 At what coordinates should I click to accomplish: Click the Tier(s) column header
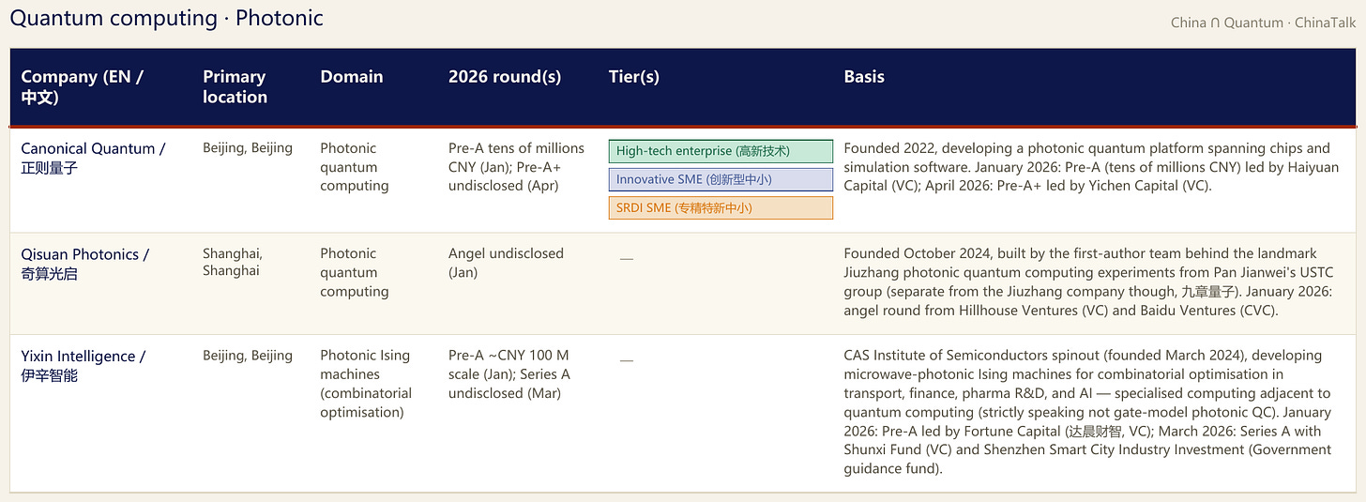pyautogui.click(x=634, y=77)
